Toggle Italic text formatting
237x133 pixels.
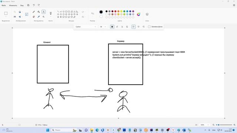[x=117, y=27]
